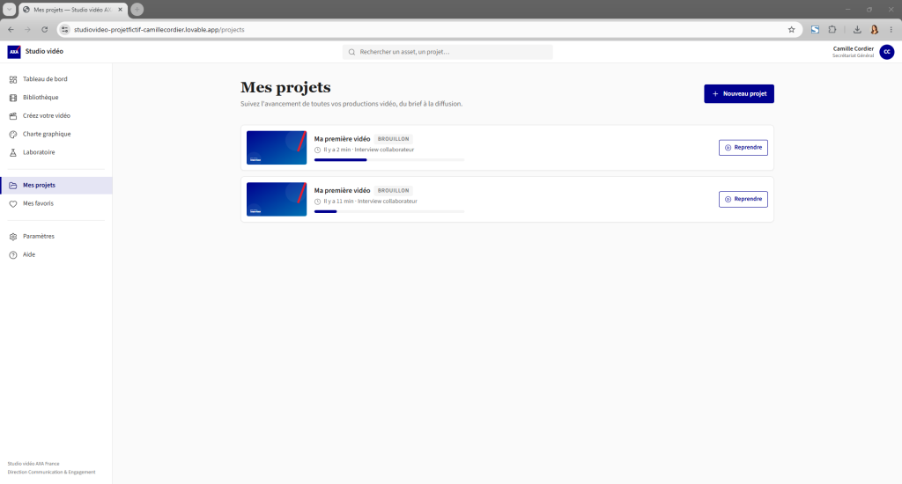902x484 pixels.
Task: Click the Mes projets page heading
Action: tap(286, 88)
